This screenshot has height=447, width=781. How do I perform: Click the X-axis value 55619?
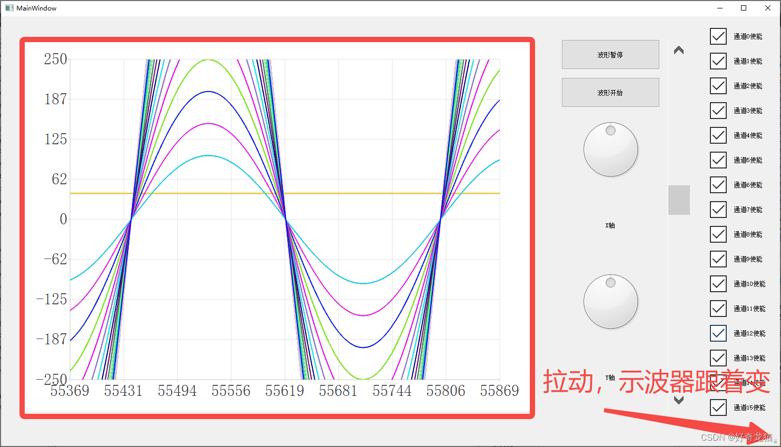pyautogui.click(x=284, y=391)
